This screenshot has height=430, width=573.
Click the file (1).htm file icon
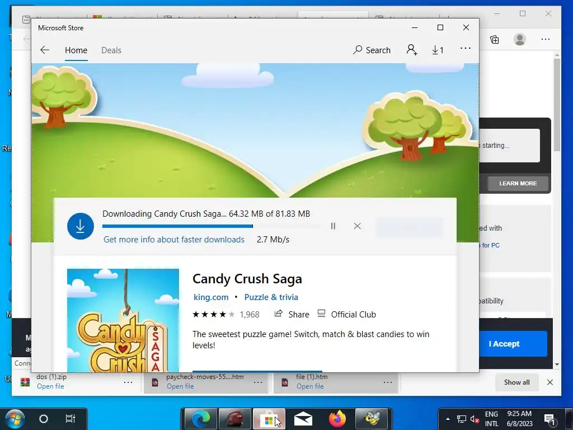click(285, 382)
